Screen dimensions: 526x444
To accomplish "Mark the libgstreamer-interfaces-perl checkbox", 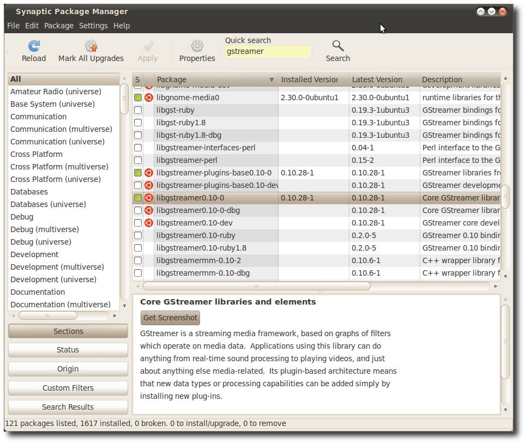I will (x=138, y=148).
